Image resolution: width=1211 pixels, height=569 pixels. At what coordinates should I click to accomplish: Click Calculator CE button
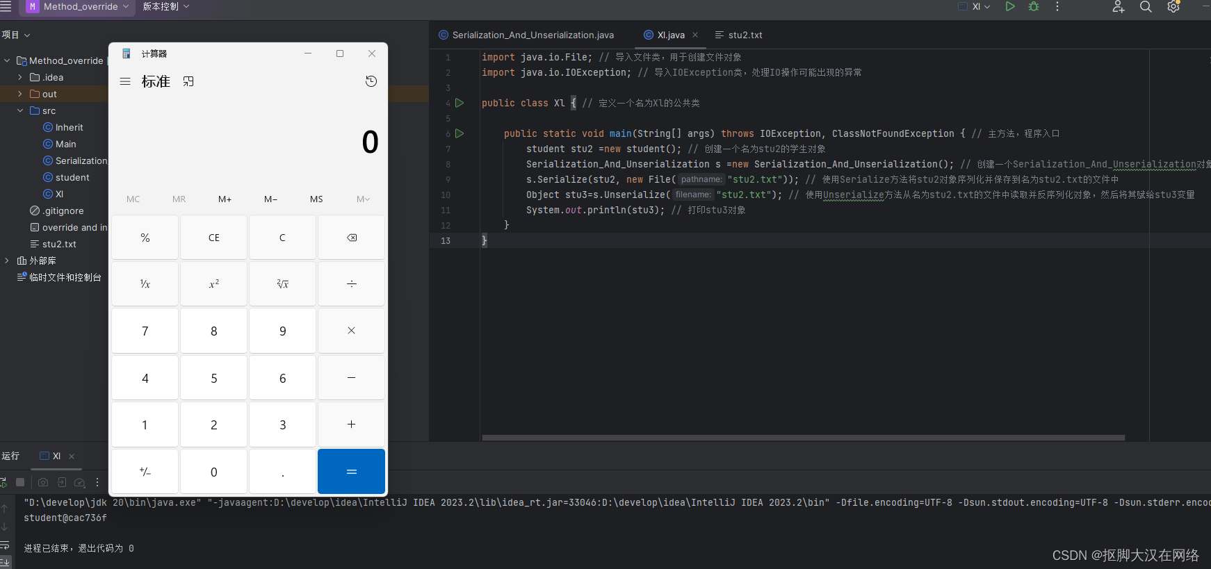point(214,238)
